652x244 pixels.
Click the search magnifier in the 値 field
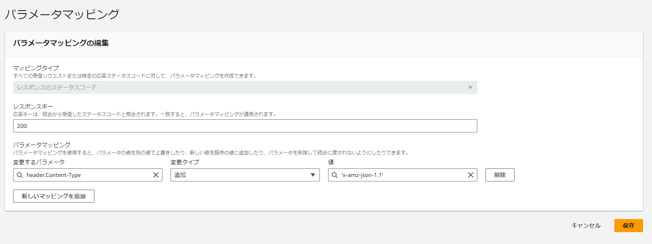click(335, 175)
